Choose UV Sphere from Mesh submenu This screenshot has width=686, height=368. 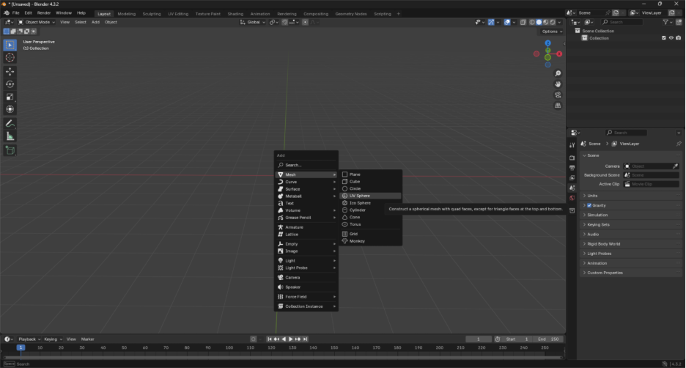(359, 196)
